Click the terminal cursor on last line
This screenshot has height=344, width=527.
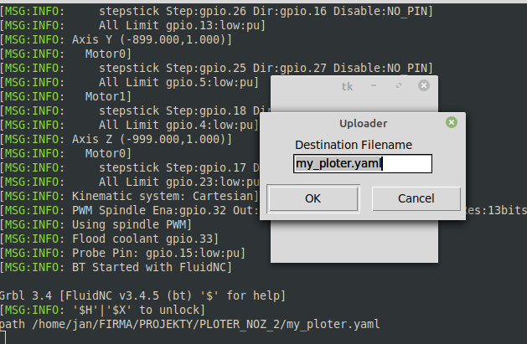pos(3,337)
